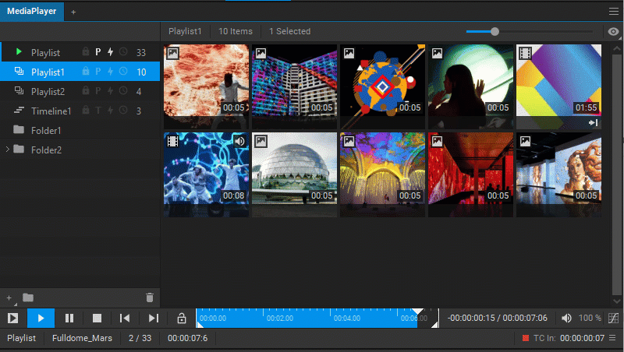
Task: Stop playback with the stop button
Action: pyautogui.click(x=97, y=319)
